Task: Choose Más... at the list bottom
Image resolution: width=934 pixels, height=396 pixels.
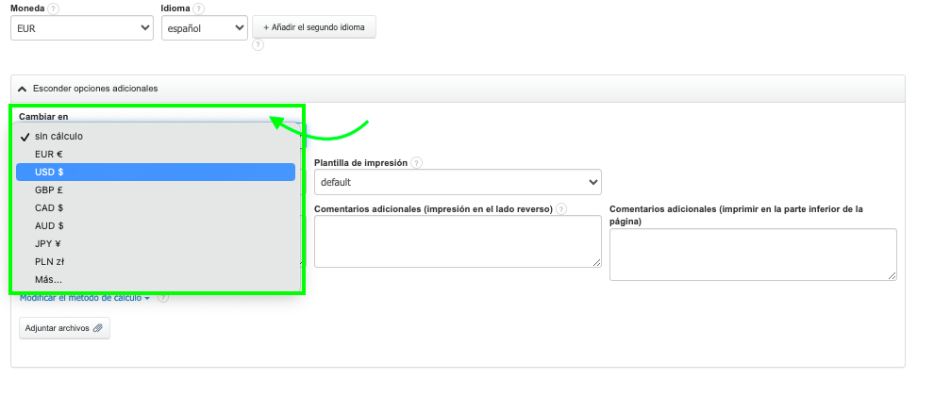Action: (x=156, y=279)
